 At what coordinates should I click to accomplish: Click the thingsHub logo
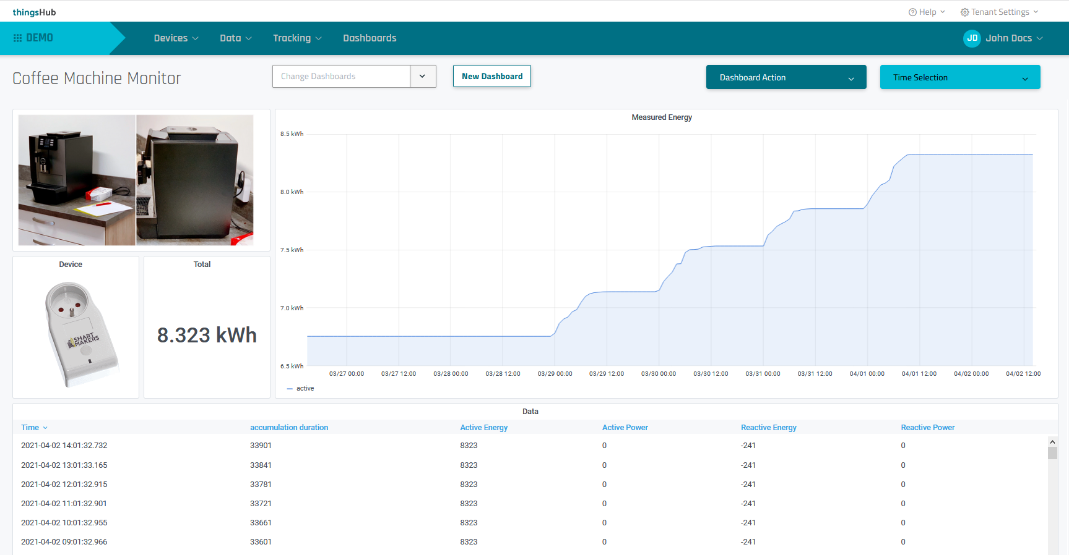(x=34, y=12)
